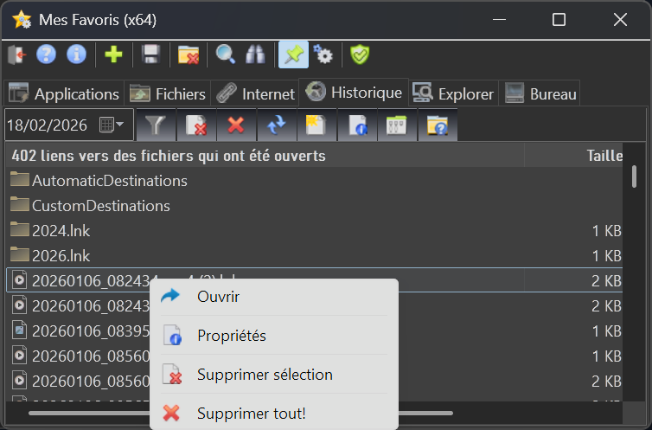Screen dimensions: 652x430
Task: Click the gears settings icon
Action: pos(323,55)
